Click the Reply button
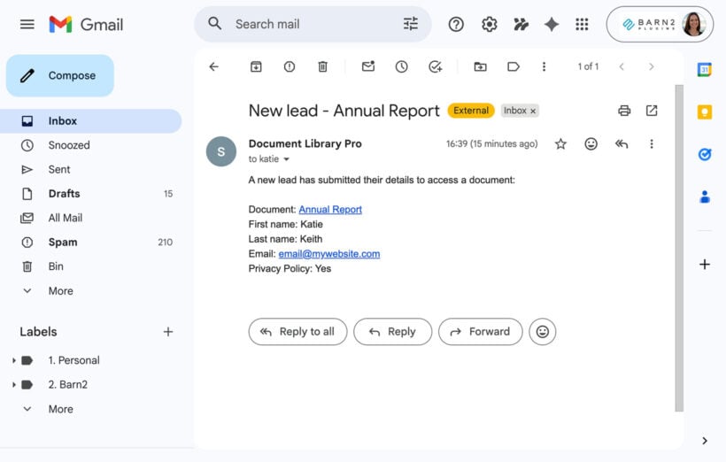This screenshot has width=726, height=462. click(392, 332)
